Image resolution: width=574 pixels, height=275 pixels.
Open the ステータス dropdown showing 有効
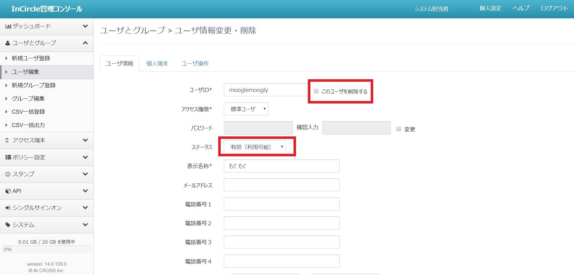[x=255, y=147]
